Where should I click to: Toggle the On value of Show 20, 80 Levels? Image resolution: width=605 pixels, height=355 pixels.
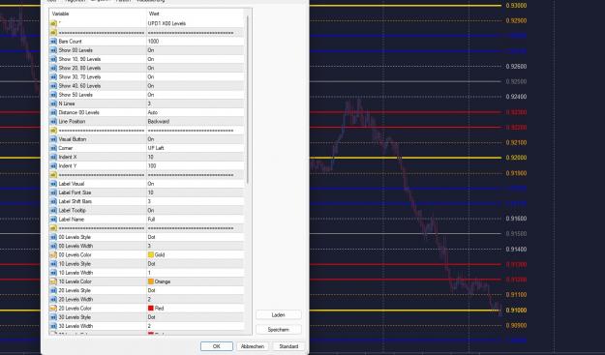151,68
